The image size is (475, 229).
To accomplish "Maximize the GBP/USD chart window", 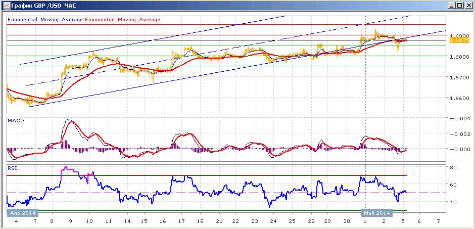I will coord(460,6).
